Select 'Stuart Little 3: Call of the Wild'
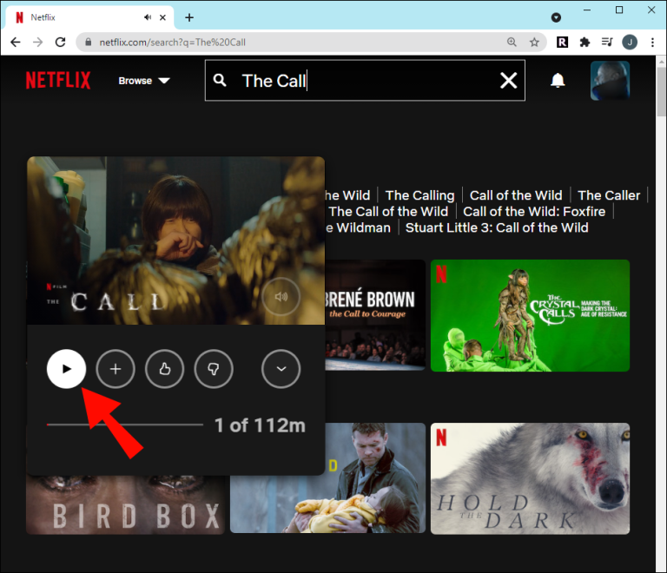The width and height of the screenshot is (667, 573). tap(497, 227)
